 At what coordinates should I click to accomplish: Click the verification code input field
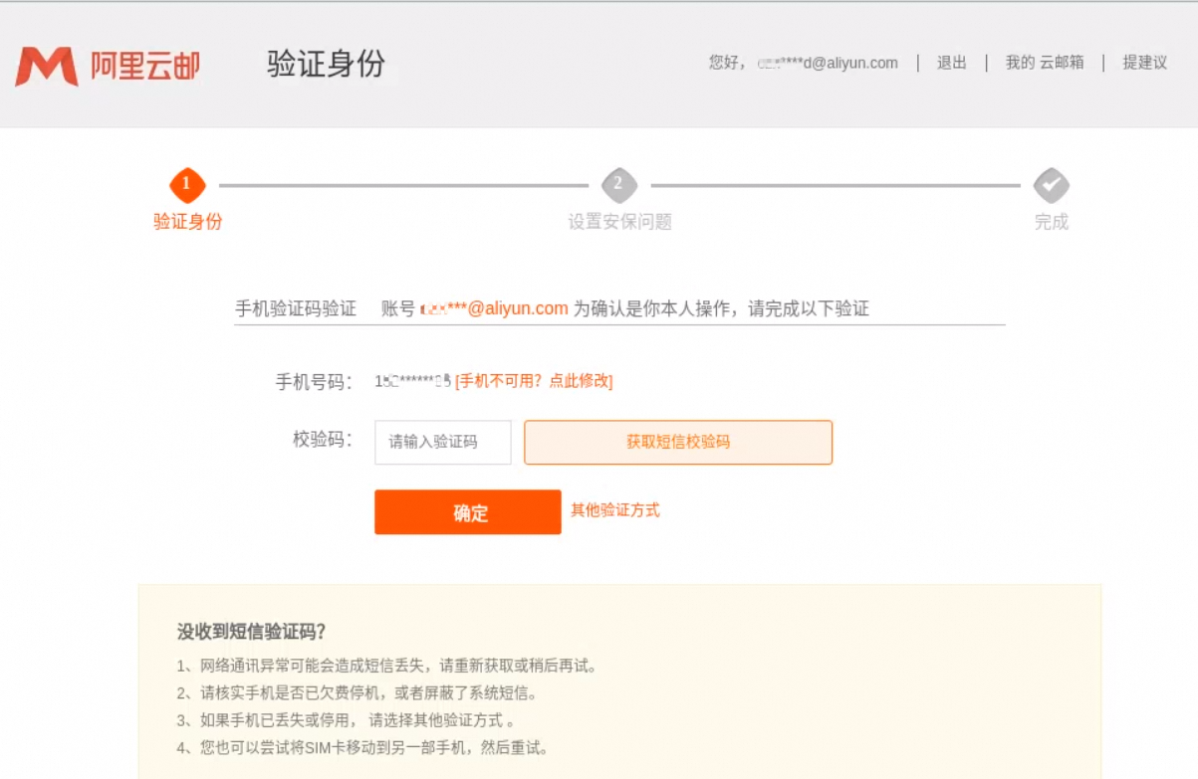tap(442, 442)
